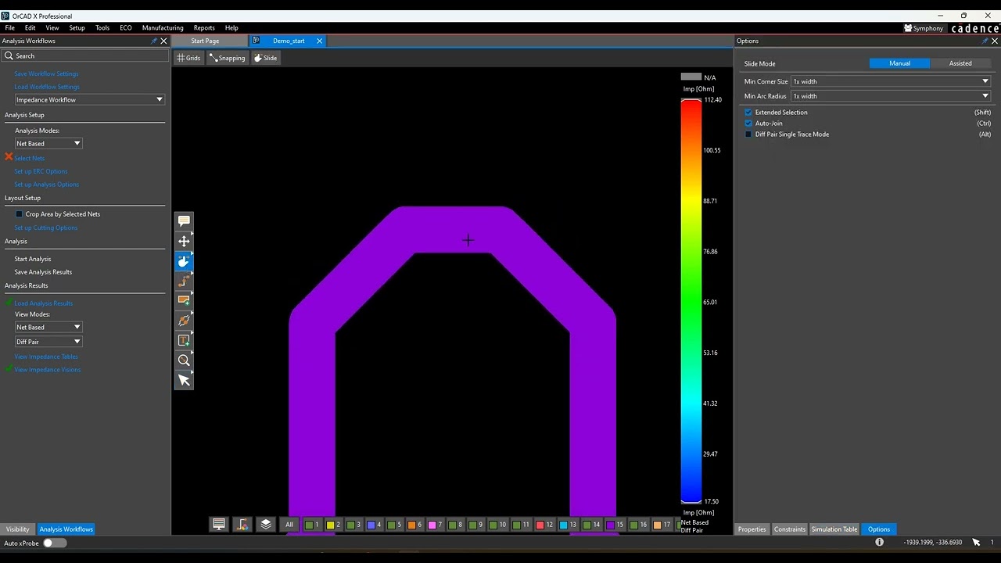
Task: Select the Add Text tool
Action: pyautogui.click(x=184, y=340)
